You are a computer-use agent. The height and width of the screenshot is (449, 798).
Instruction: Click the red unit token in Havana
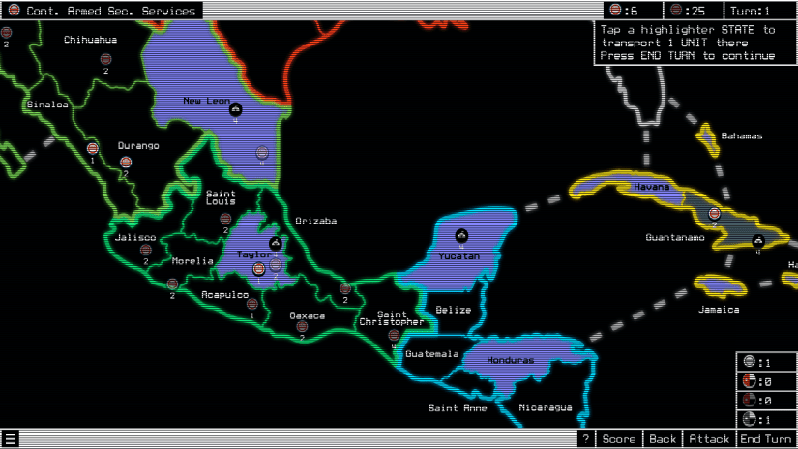(x=715, y=213)
